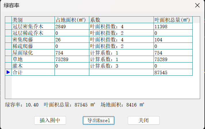
Task: Select the 冠层密集乔木 category cell
Action: [33, 27]
